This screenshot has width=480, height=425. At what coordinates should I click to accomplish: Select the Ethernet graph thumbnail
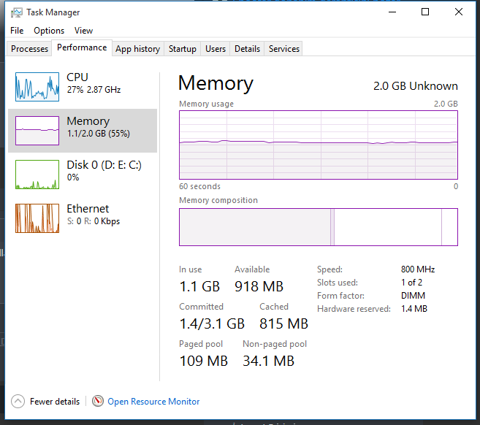pyautogui.click(x=37, y=218)
